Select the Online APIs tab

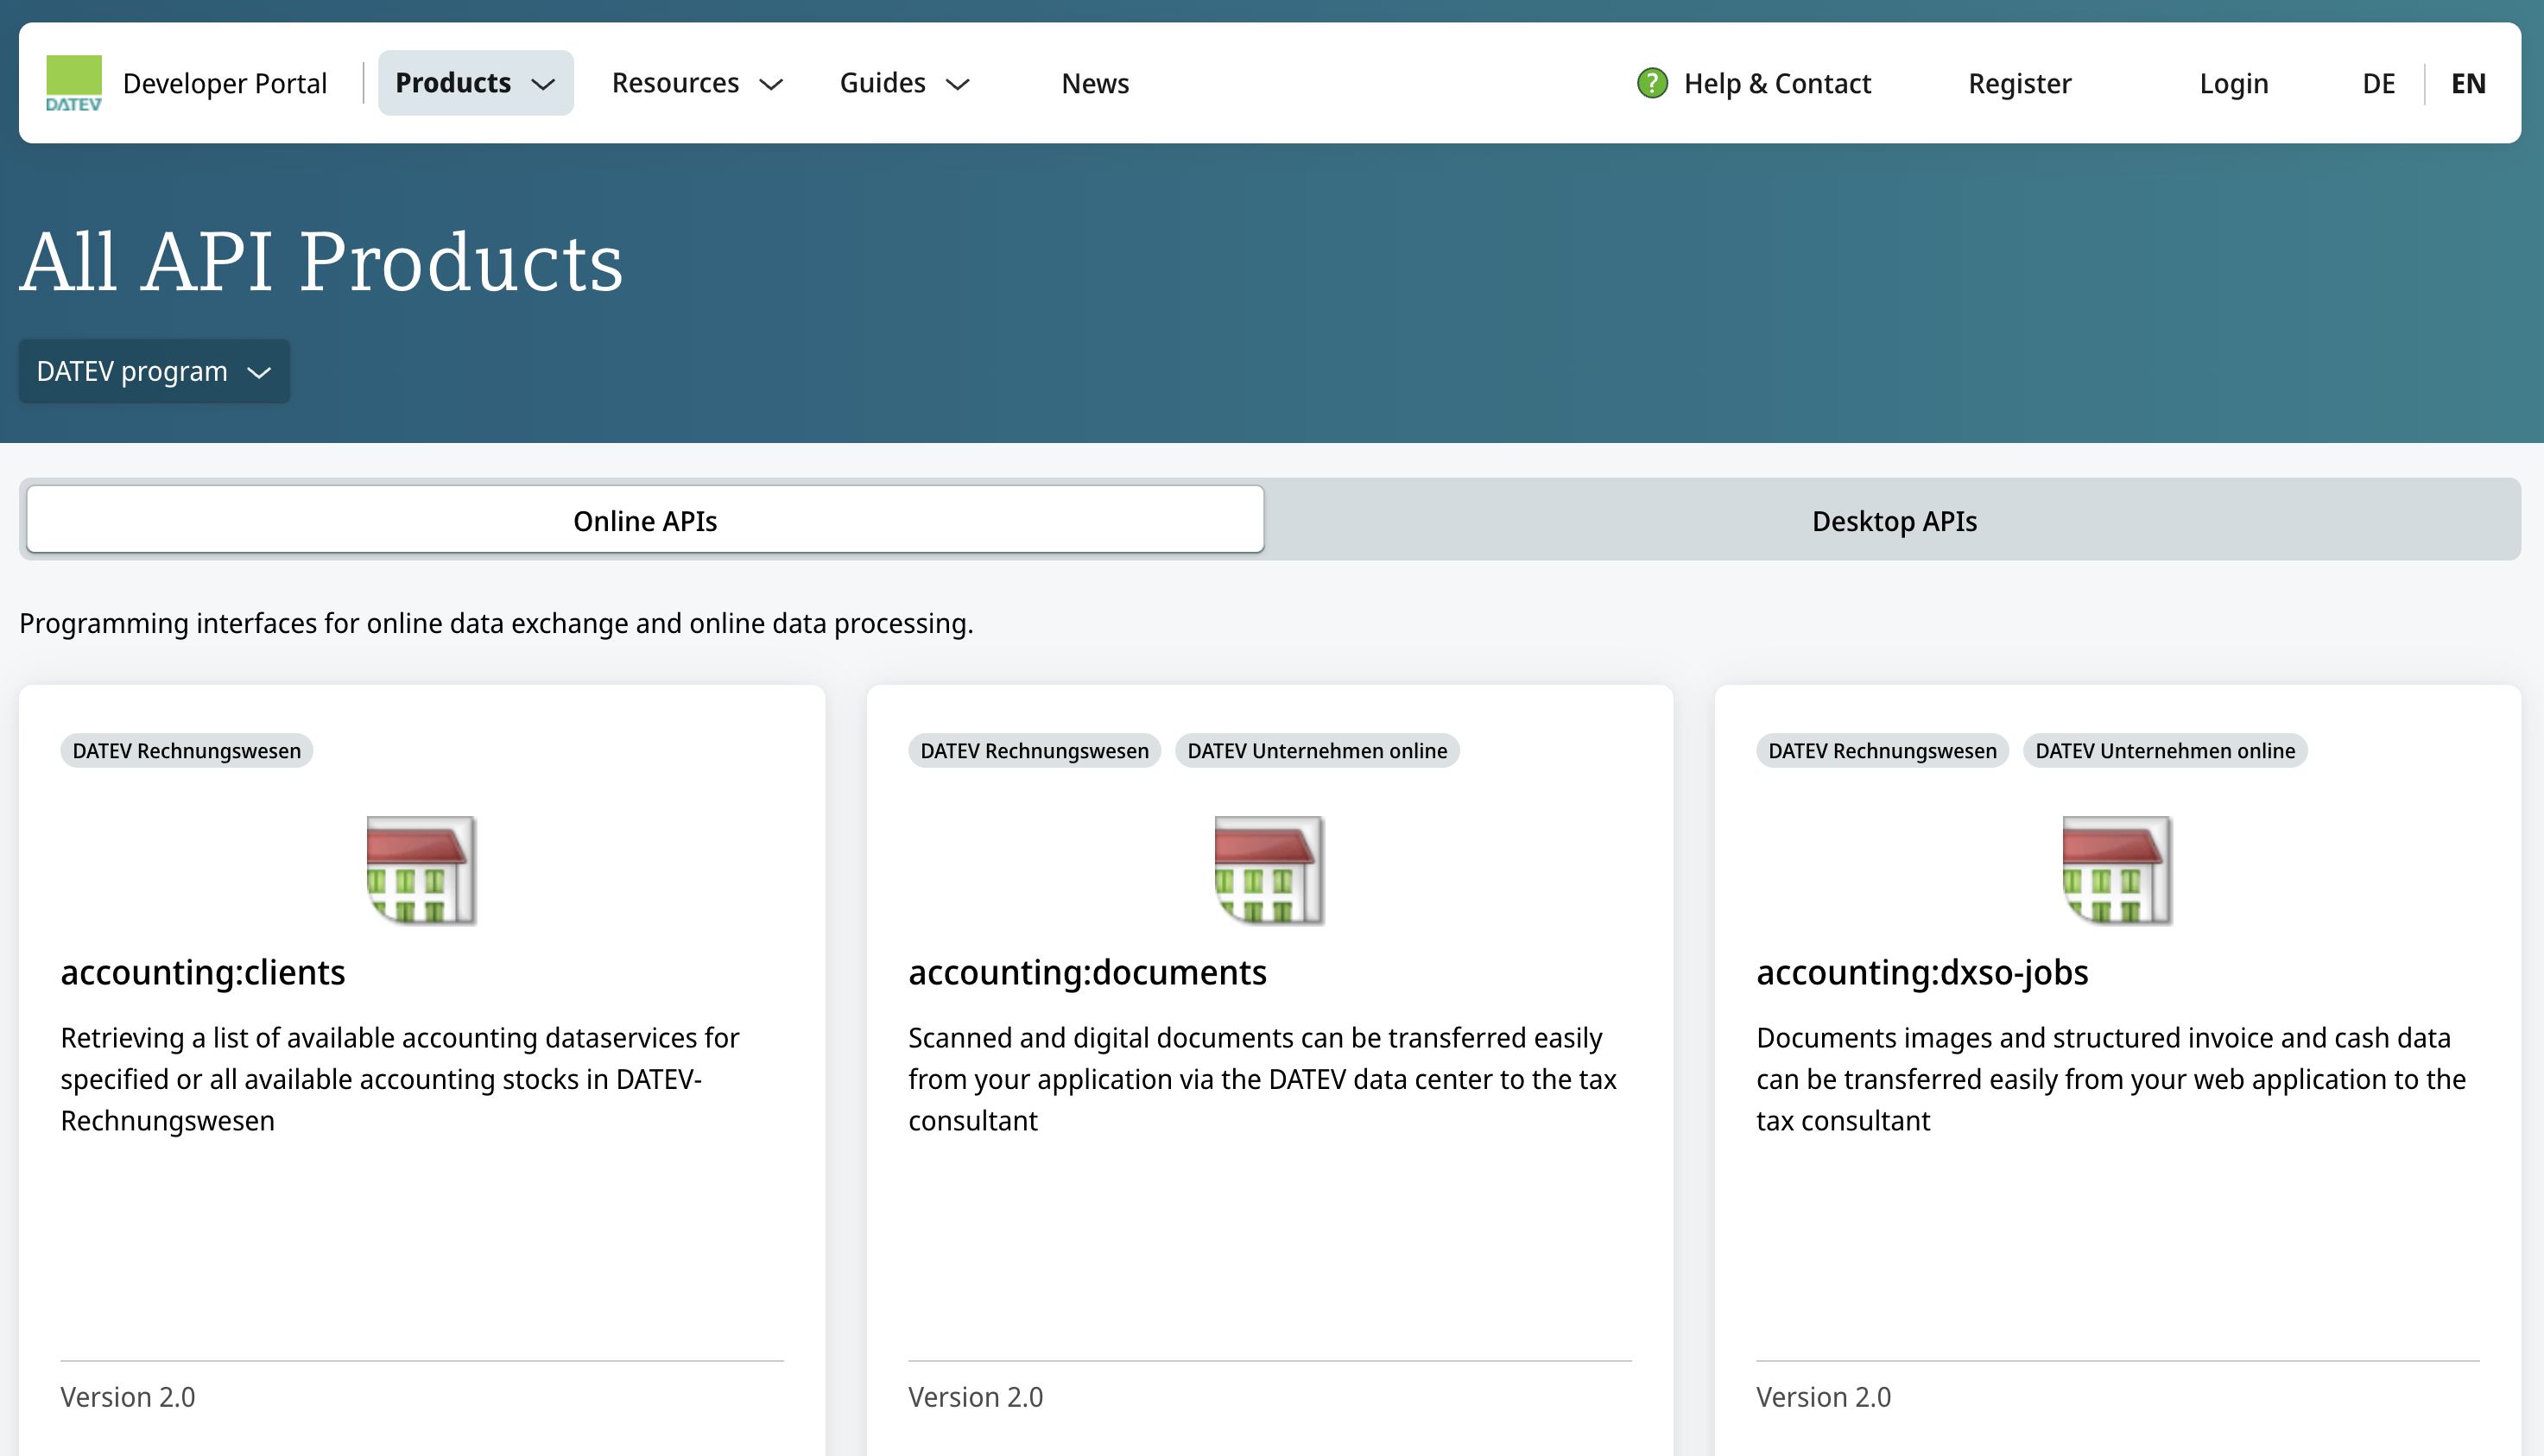(645, 520)
